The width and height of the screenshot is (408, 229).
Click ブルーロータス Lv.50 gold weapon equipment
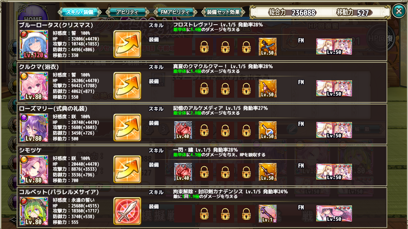[267, 47]
